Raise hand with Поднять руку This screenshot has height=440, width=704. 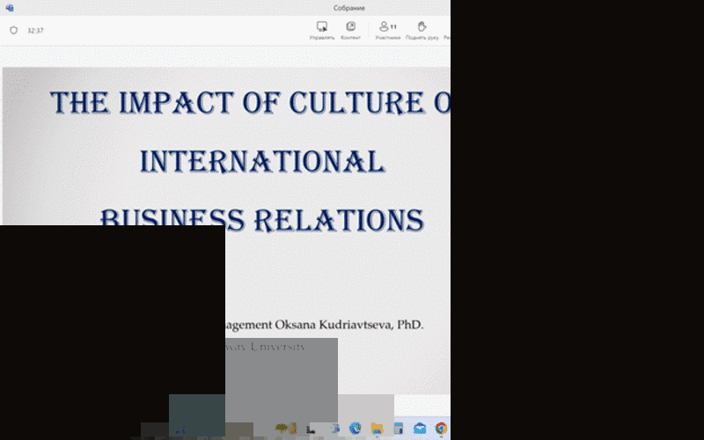click(x=422, y=31)
